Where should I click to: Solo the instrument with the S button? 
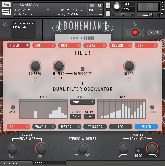click(x=108, y=5)
